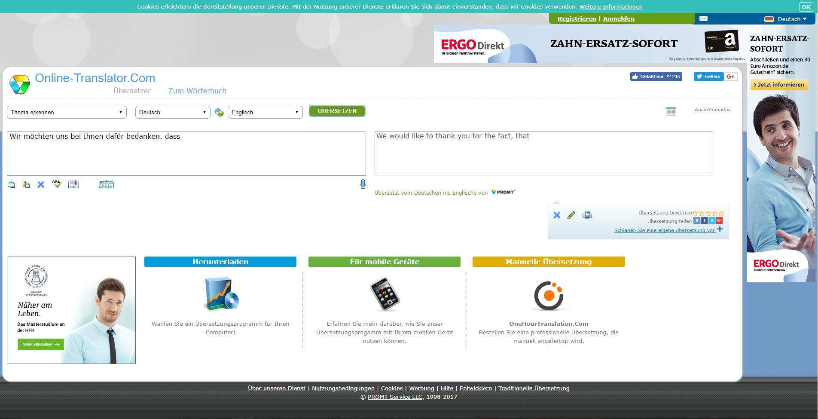Run the ABC spell check
The height and width of the screenshot is (419, 818).
[57, 184]
